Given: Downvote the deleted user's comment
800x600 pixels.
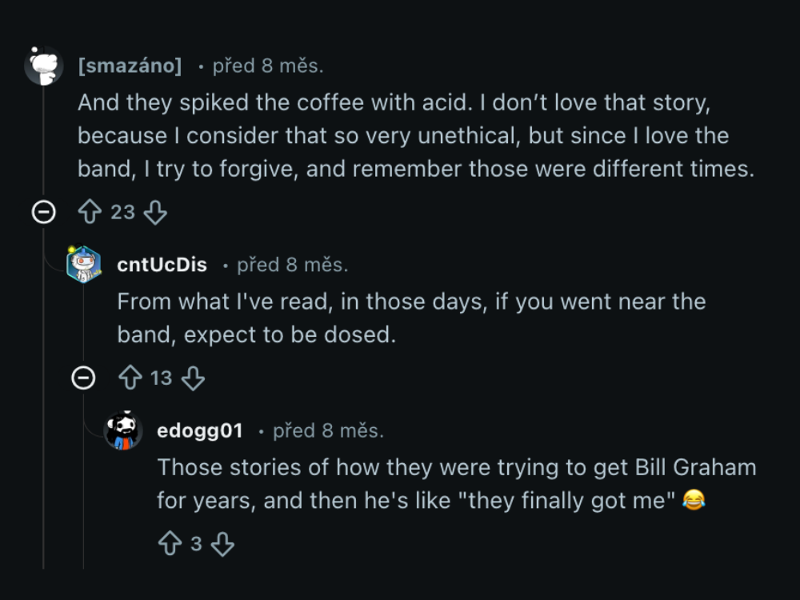Looking at the screenshot, I should click(155, 212).
